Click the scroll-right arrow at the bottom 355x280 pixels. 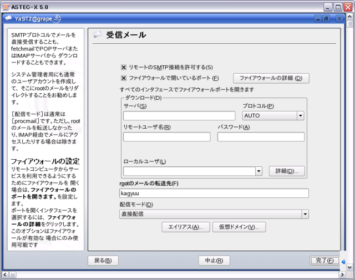pos(339,274)
